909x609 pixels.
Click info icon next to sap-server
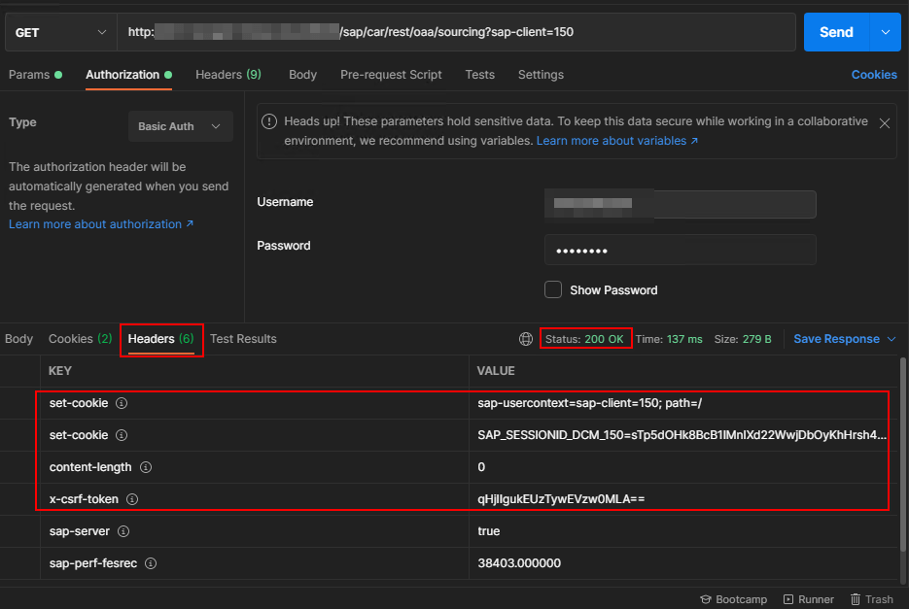[x=123, y=531]
